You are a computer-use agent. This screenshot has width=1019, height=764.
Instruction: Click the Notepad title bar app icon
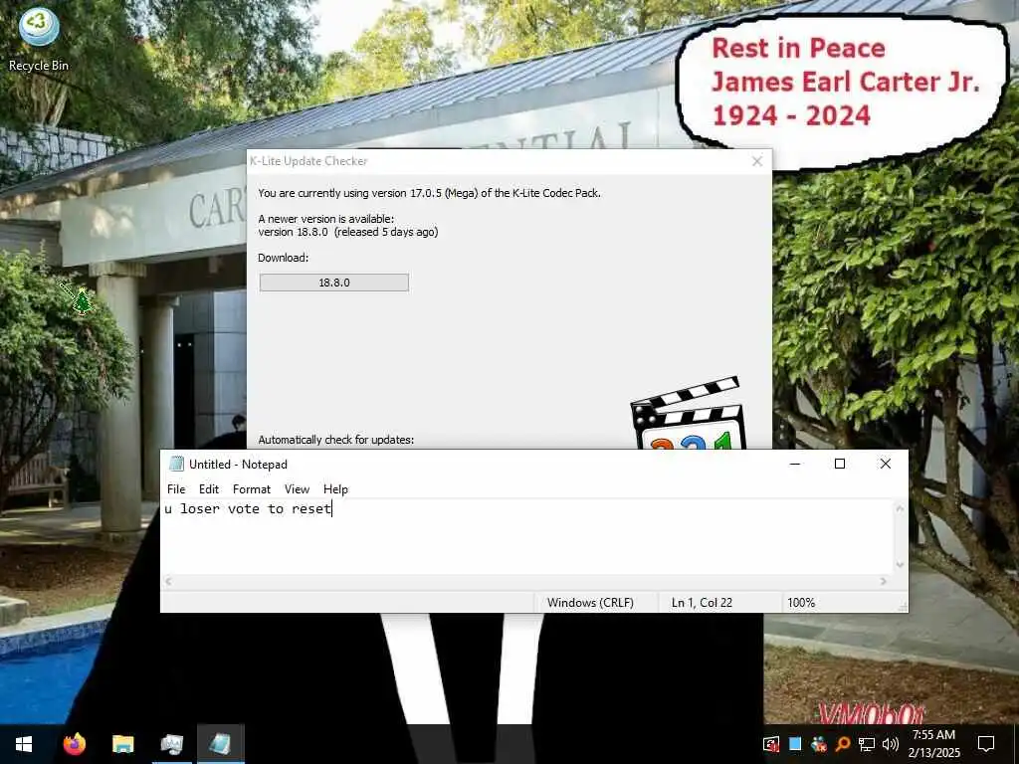tap(177, 464)
